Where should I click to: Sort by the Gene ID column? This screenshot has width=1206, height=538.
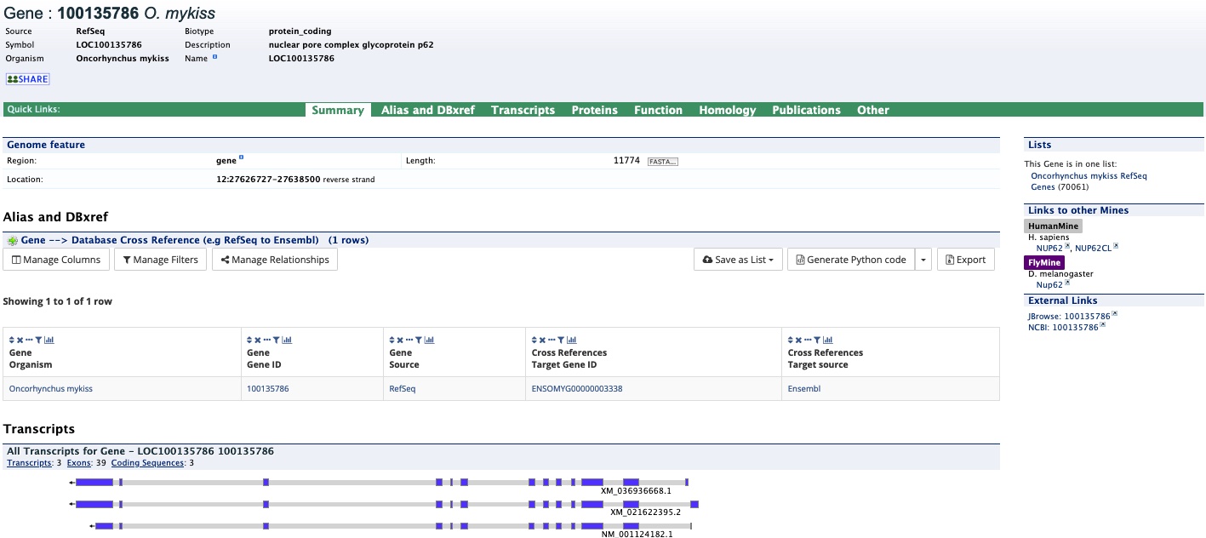click(x=249, y=340)
